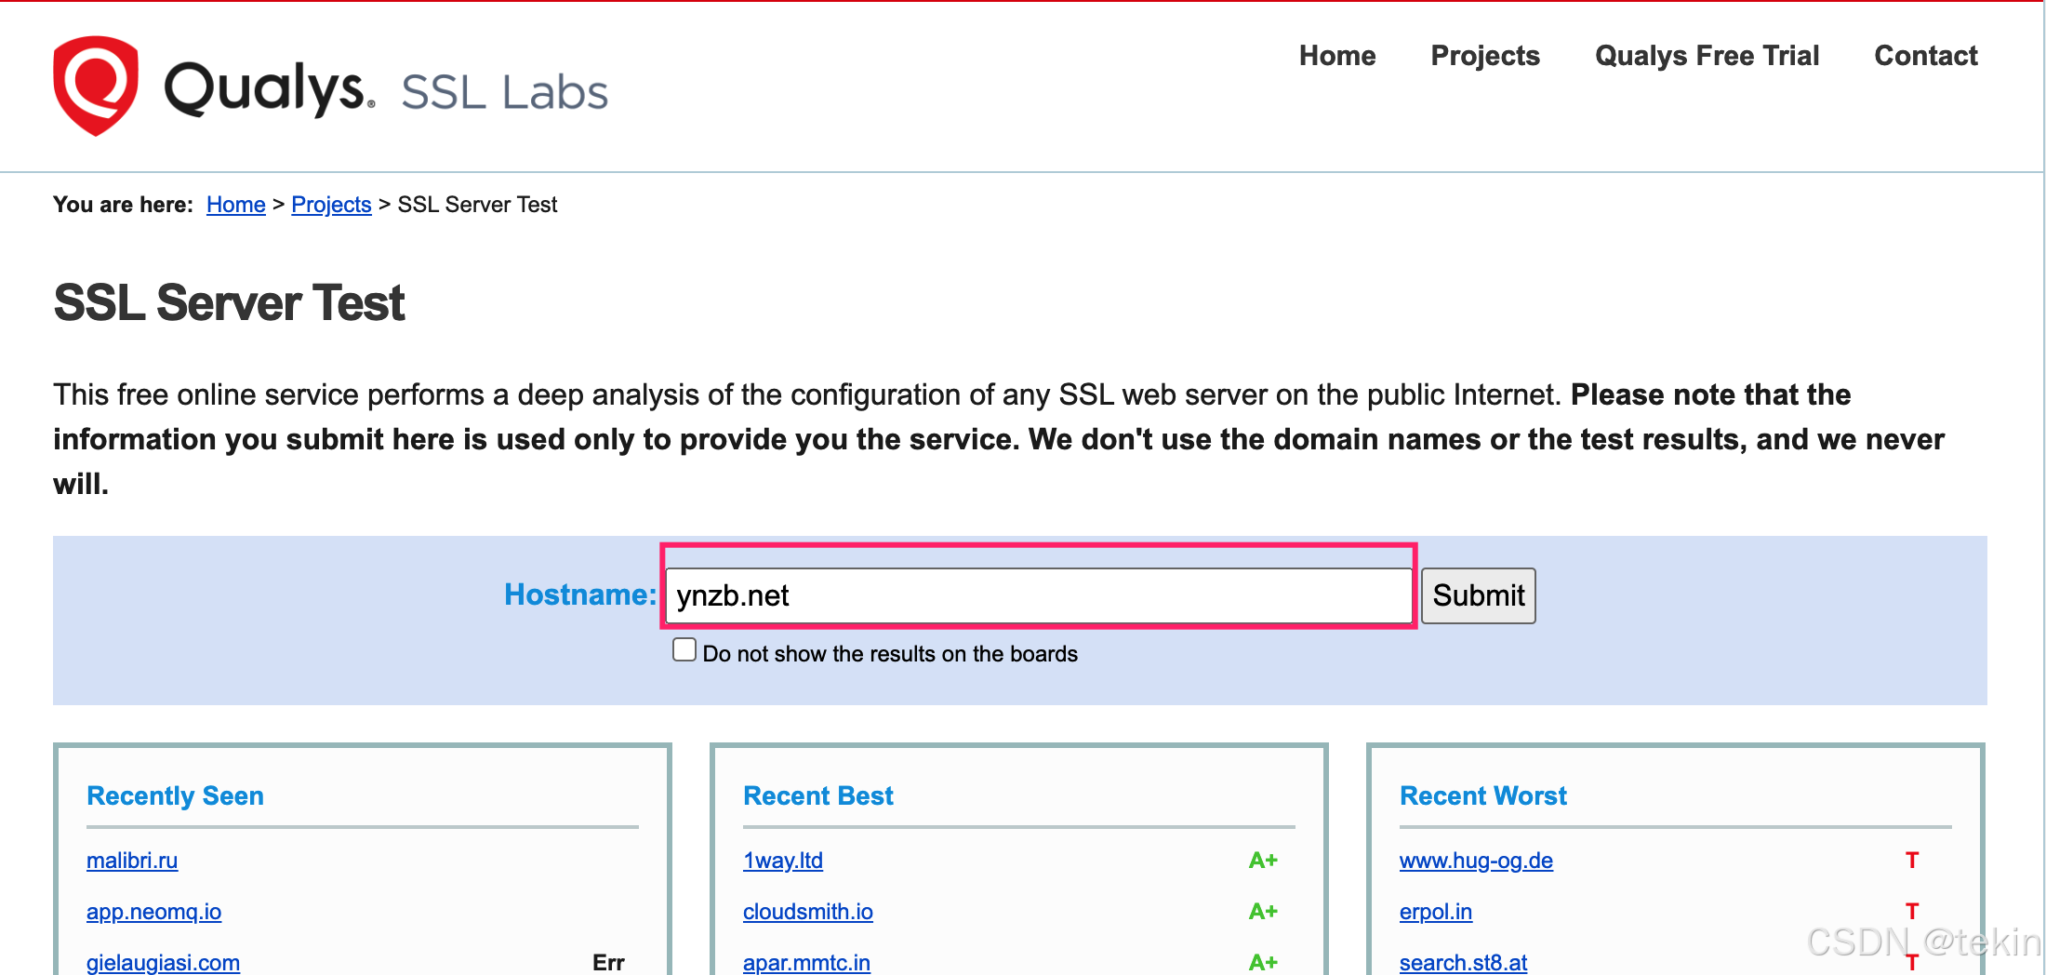Follow the Home breadcrumb link
Viewport: 2046px width, 975px height.
[x=236, y=205]
